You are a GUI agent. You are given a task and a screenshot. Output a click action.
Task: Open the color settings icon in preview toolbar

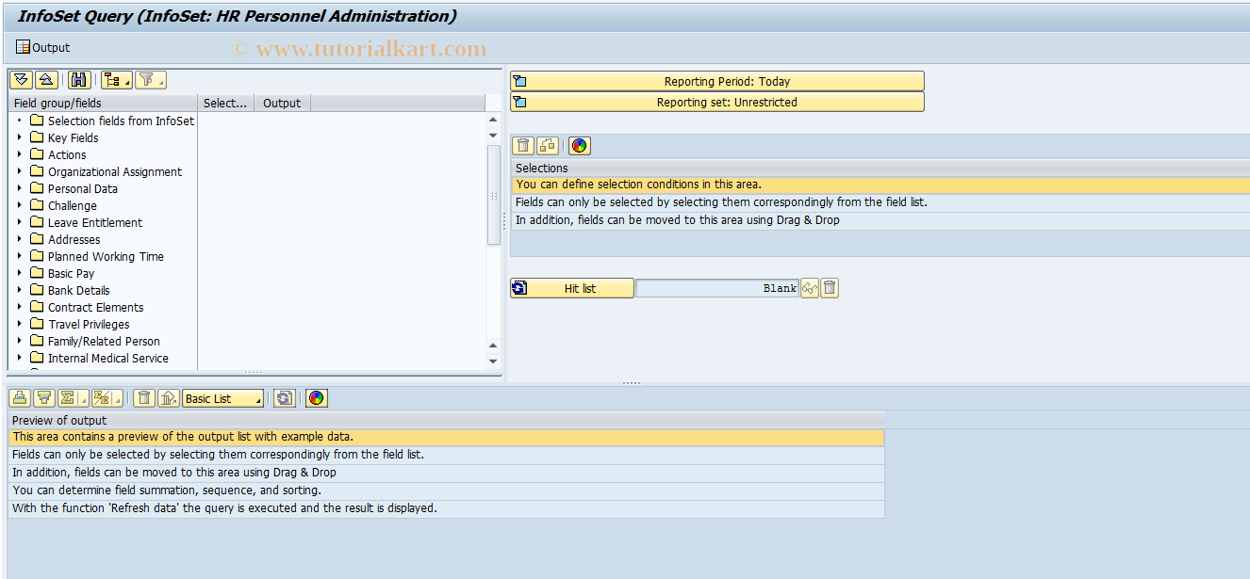point(316,397)
